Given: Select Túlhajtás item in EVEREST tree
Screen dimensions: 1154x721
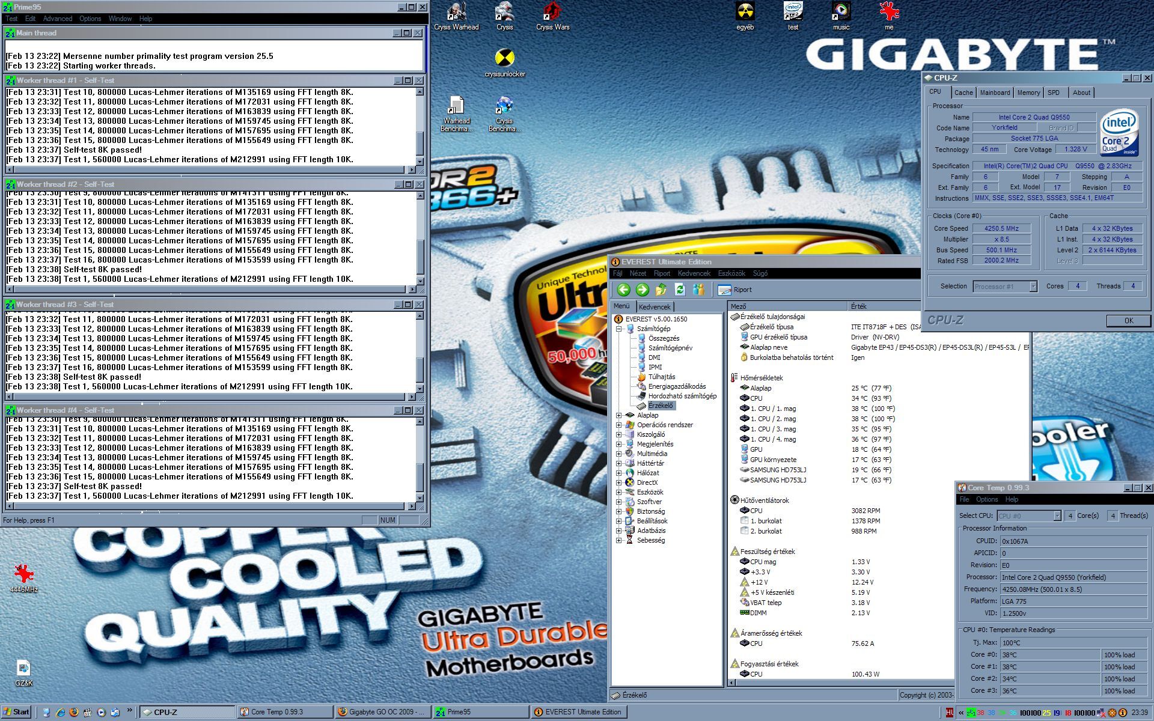Looking at the screenshot, I should [x=661, y=377].
